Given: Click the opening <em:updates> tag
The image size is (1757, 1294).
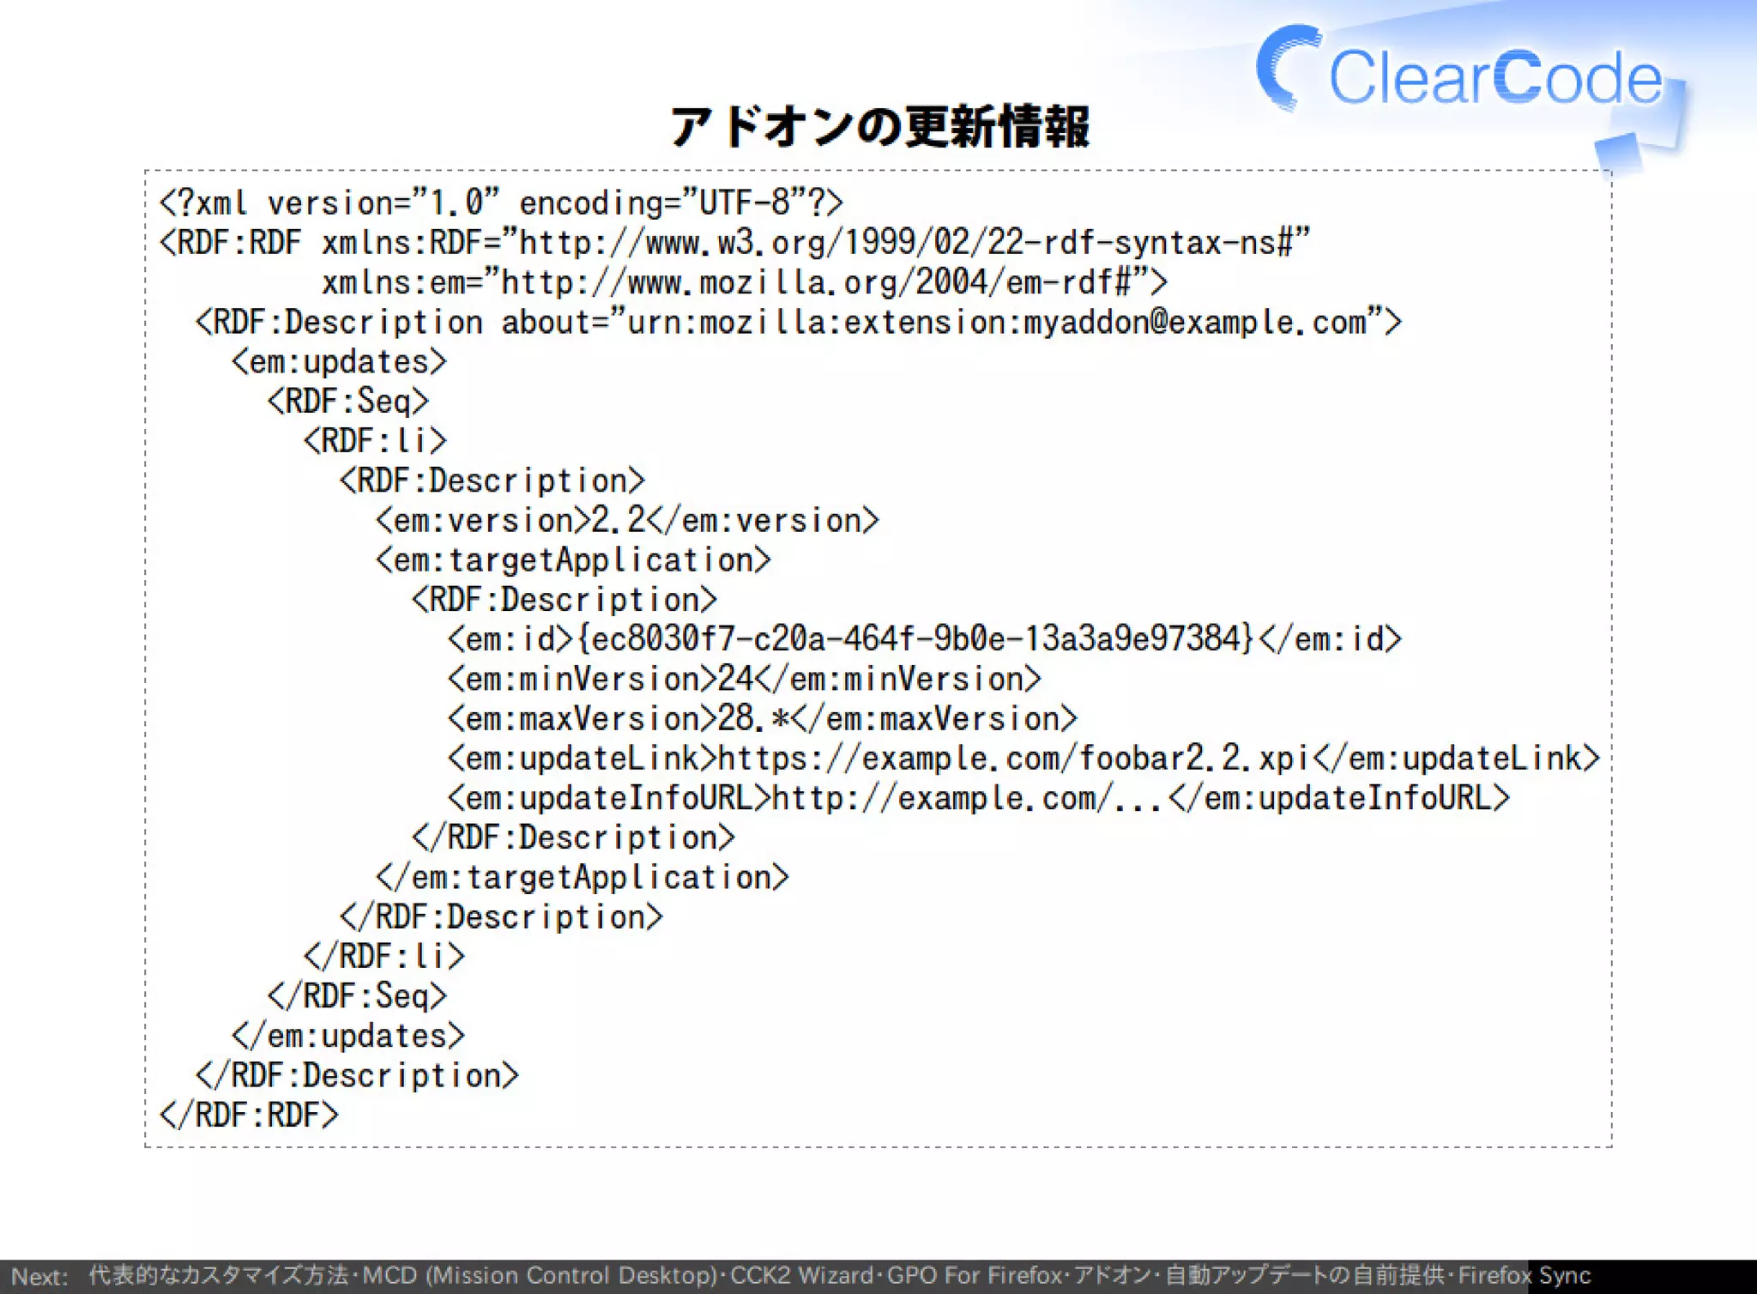Looking at the screenshot, I should (340, 361).
